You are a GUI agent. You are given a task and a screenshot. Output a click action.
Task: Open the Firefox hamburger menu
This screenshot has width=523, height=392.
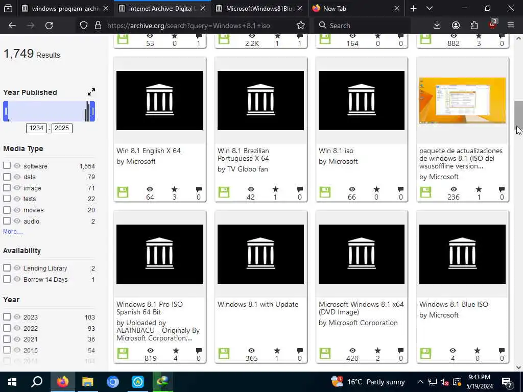click(511, 26)
